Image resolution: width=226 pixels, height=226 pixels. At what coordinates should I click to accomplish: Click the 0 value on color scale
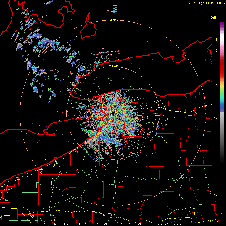[x=217, y=106]
